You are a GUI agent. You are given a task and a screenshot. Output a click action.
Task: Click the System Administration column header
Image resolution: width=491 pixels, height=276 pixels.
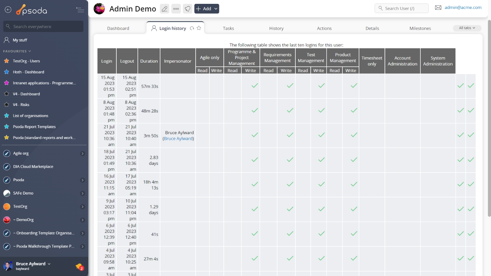(438, 61)
